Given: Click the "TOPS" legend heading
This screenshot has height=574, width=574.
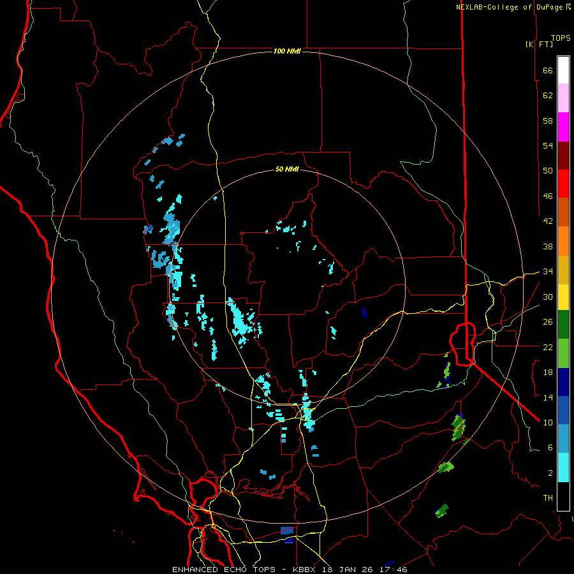Looking at the screenshot, I should click(x=561, y=38).
